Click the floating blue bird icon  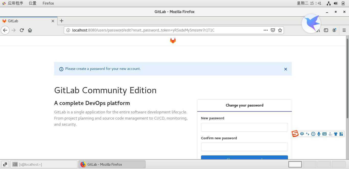311,23
